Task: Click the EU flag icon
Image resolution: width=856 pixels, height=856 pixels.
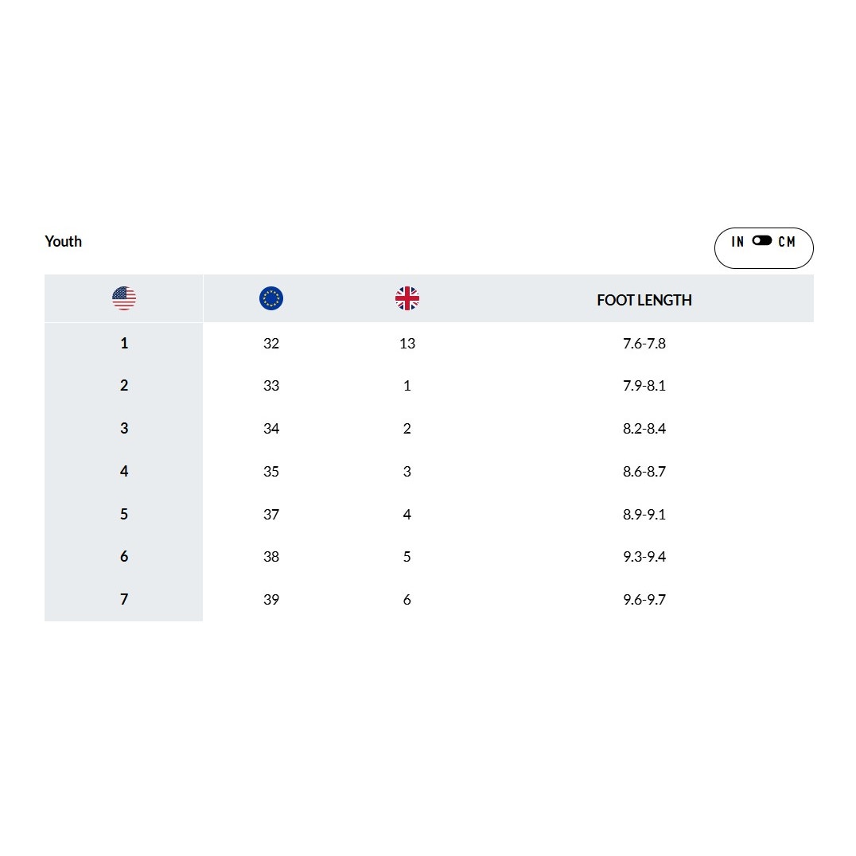Action: (x=270, y=298)
